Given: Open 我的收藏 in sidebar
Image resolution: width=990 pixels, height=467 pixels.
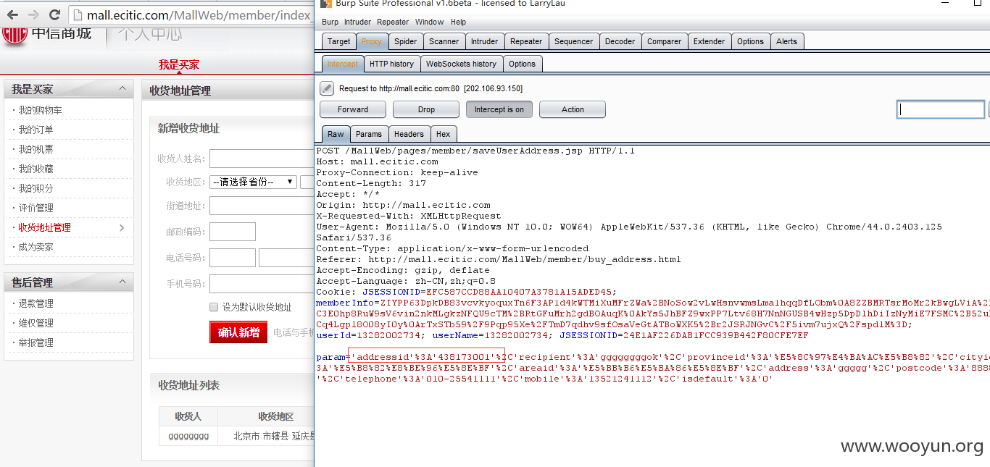Looking at the screenshot, I should (36, 169).
